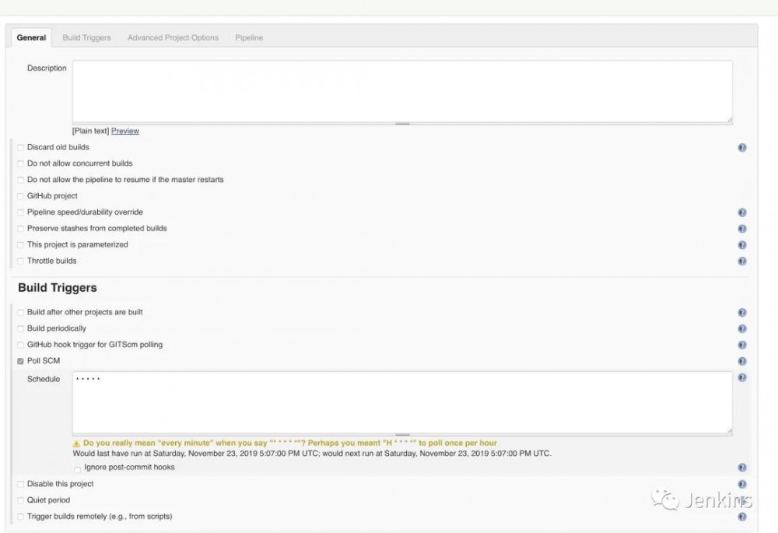
Task: Open the Pipeline tab
Action: [x=249, y=37]
